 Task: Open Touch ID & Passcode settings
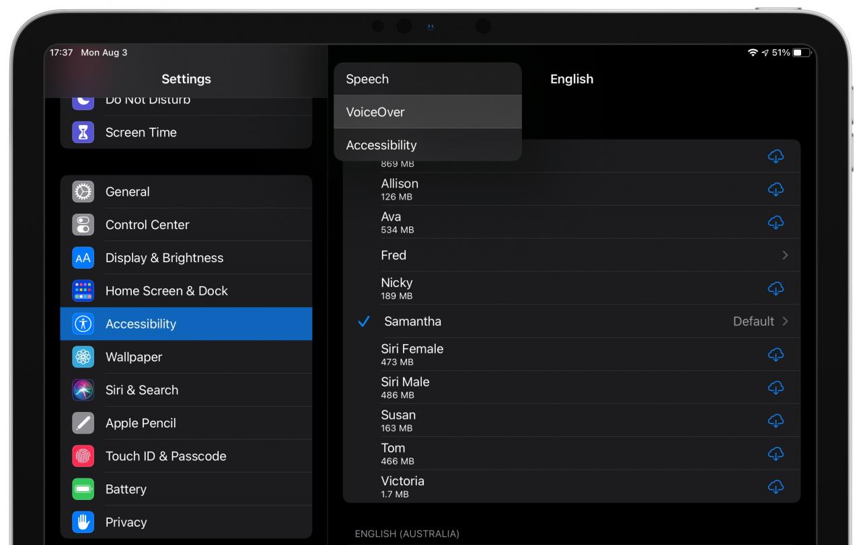tap(186, 456)
